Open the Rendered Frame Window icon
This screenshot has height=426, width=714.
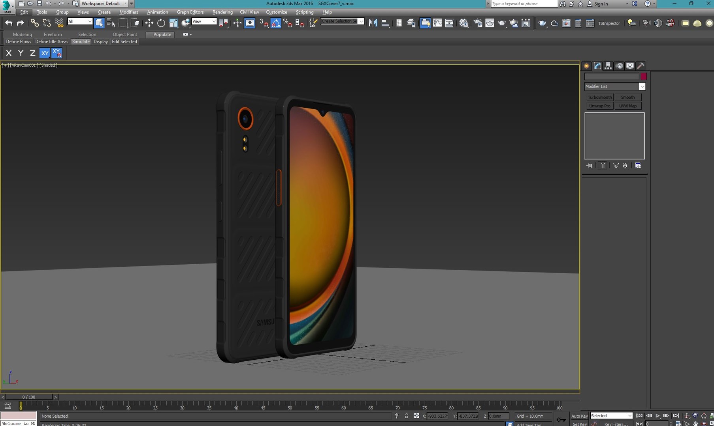(x=490, y=23)
